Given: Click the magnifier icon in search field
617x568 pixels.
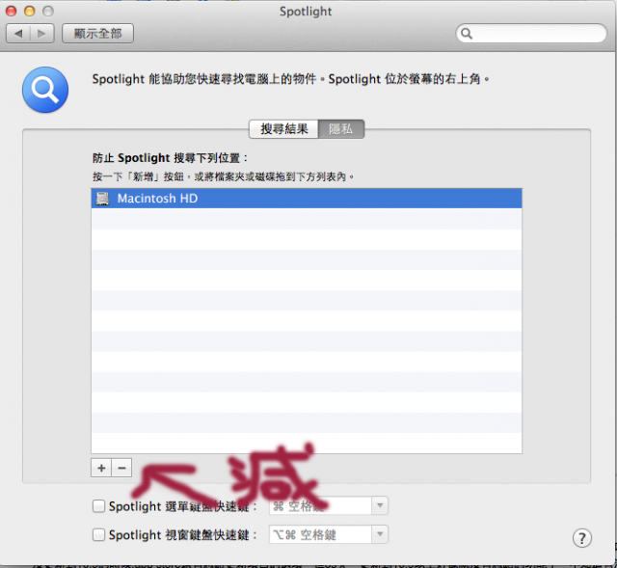Looking at the screenshot, I should [467, 34].
